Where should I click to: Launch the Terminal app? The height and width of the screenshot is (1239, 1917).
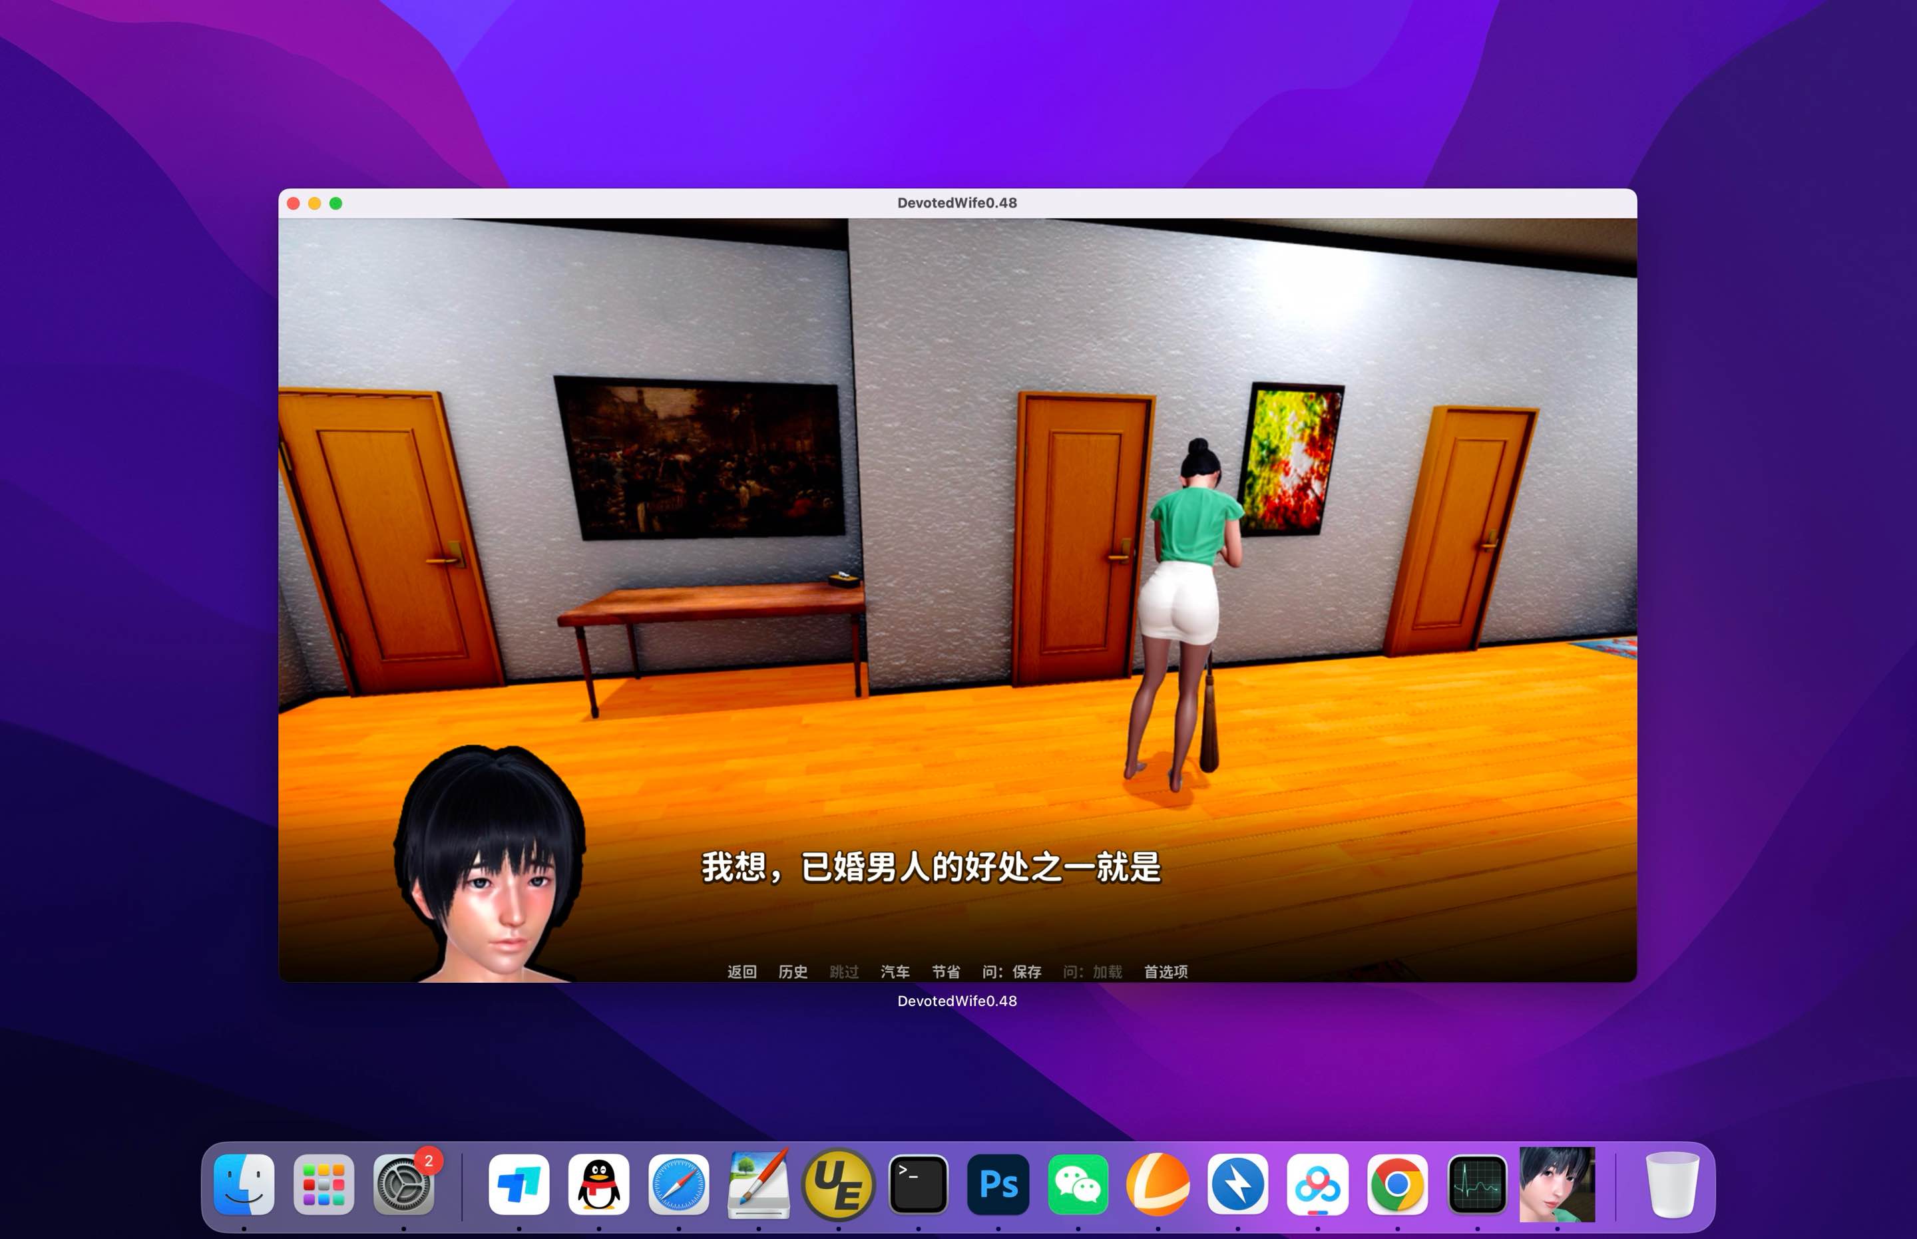point(919,1184)
